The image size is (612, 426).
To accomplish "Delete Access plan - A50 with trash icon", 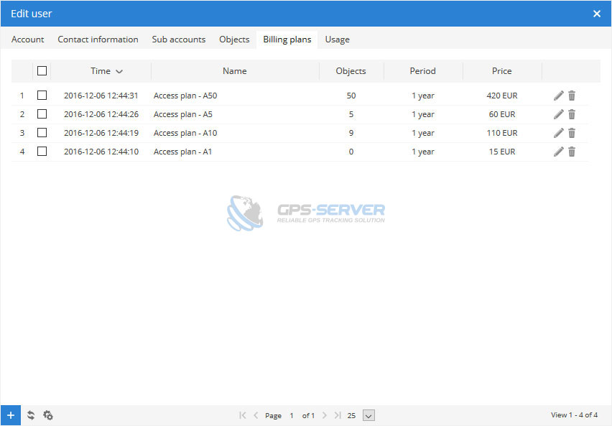I will tap(572, 96).
